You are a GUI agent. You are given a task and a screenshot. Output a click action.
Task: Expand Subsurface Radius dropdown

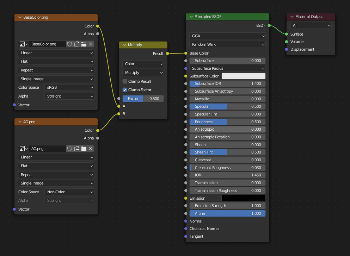(x=227, y=68)
